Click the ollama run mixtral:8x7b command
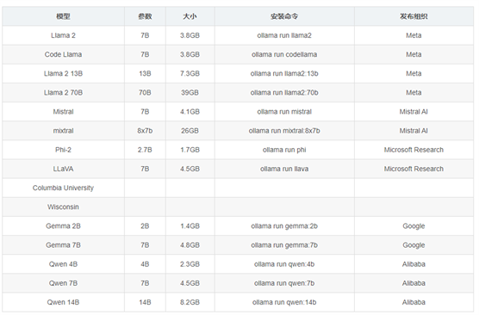The width and height of the screenshot is (479, 315). click(x=284, y=131)
